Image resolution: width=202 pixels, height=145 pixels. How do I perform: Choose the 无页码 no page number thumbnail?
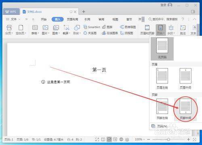[x=162, y=49]
